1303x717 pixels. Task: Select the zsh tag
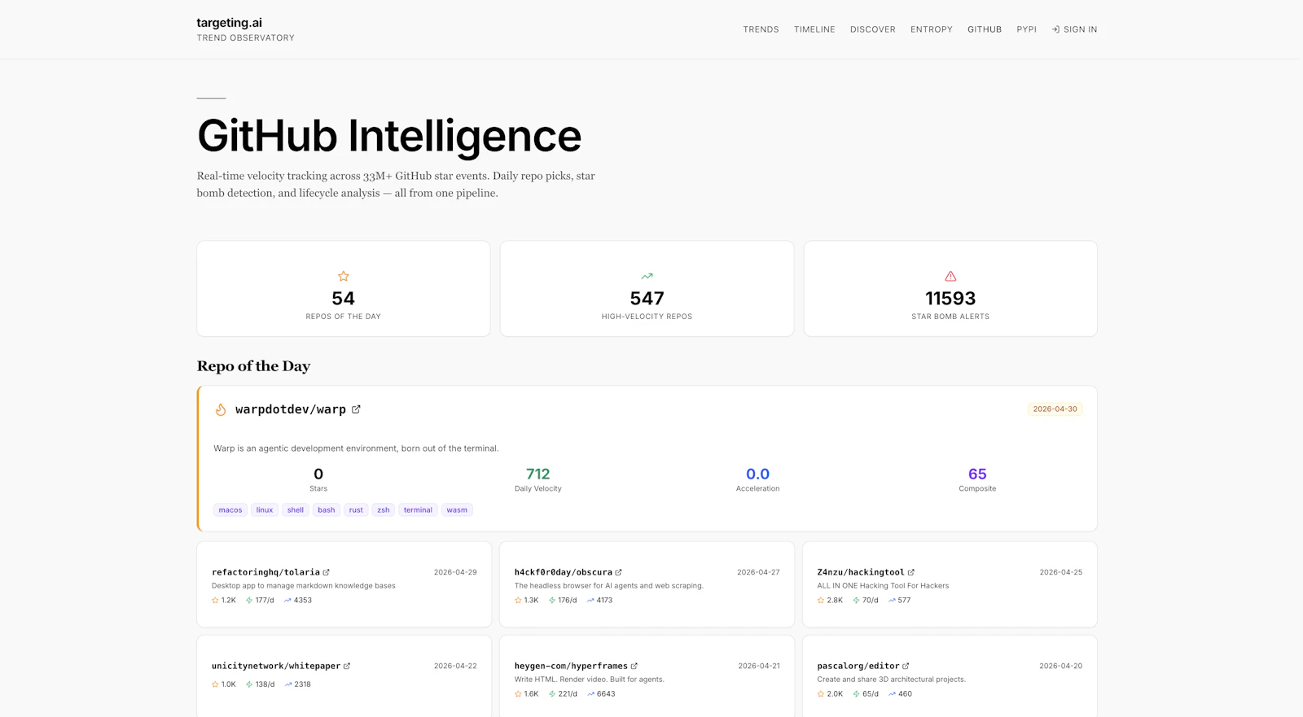[x=384, y=510]
